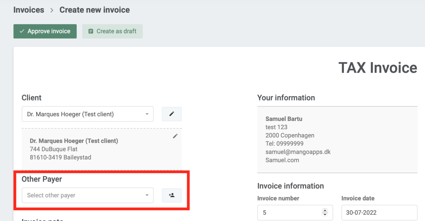Navigate back via the Invoices breadcrumb
This screenshot has width=425, height=221.
click(x=28, y=10)
